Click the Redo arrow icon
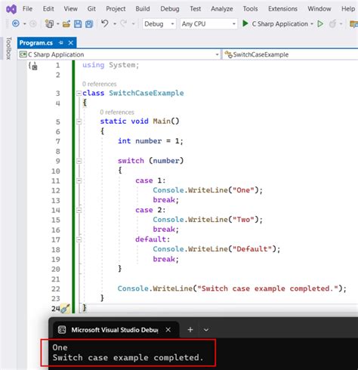Viewport: 358px width, 370px height. click(x=123, y=23)
